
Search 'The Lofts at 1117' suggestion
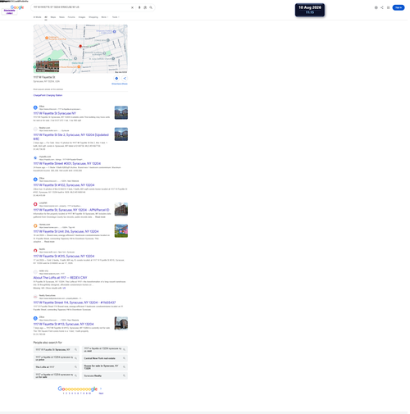[x=57, y=367]
